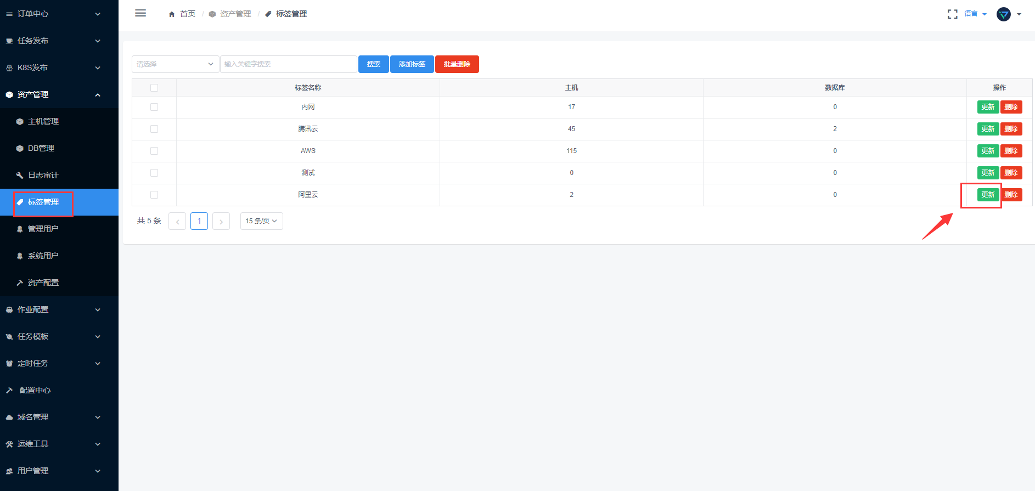Click the 用户管理 users icon

[9, 471]
